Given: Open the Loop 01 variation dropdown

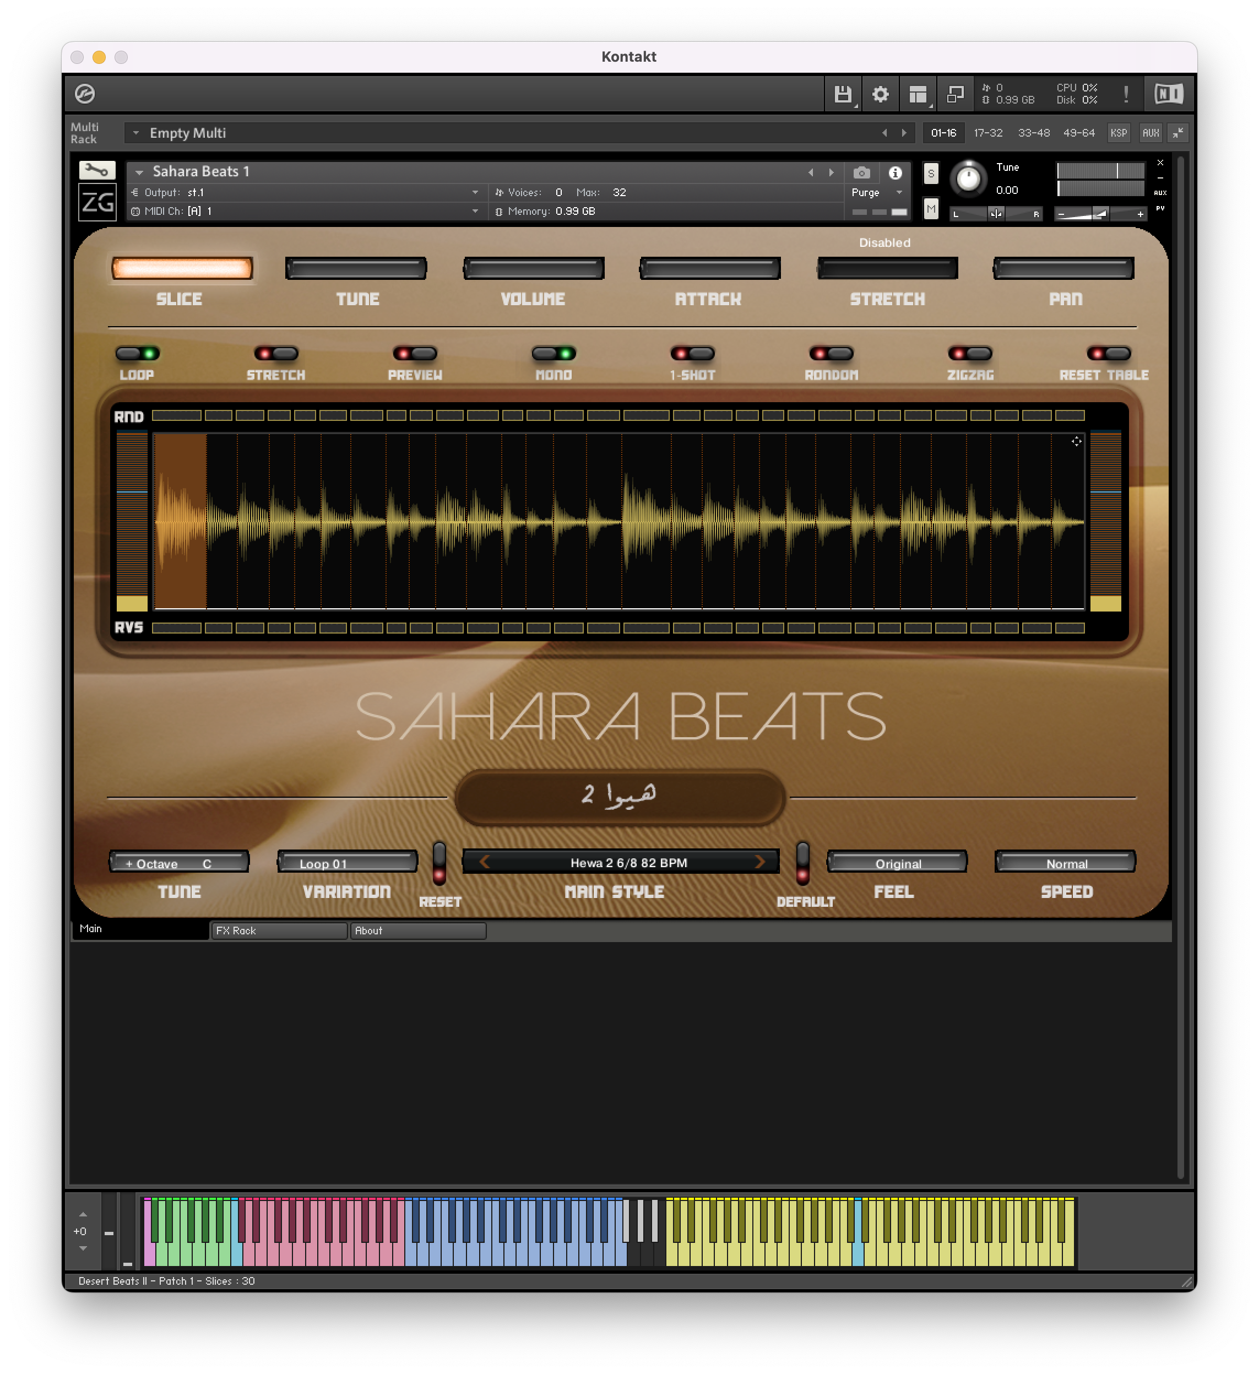Looking at the screenshot, I should tap(348, 862).
